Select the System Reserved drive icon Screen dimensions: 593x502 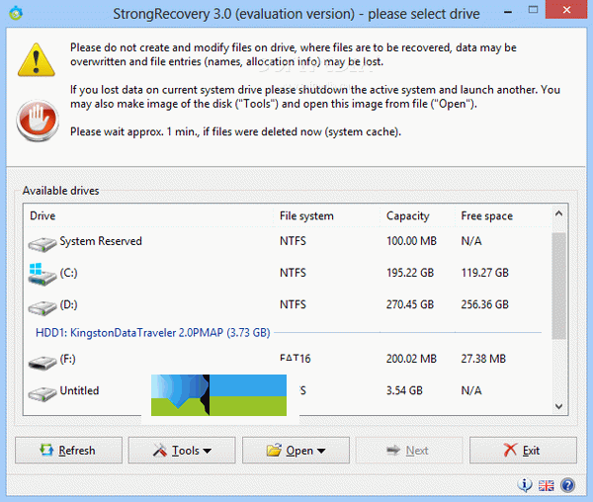(42, 244)
